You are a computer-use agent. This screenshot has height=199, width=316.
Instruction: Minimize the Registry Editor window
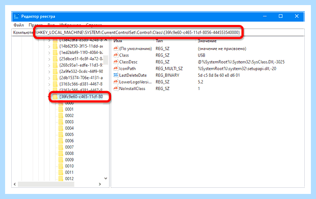[265, 16]
